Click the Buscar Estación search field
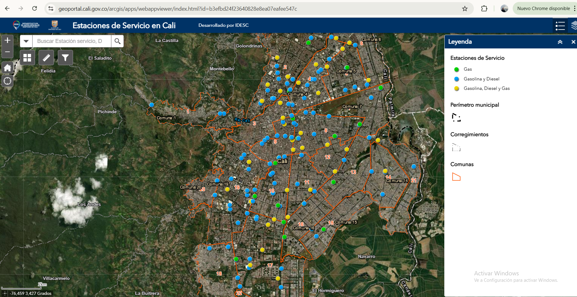Image resolution: width=577 pixels, height=297 pixels. tap(72, 41)
